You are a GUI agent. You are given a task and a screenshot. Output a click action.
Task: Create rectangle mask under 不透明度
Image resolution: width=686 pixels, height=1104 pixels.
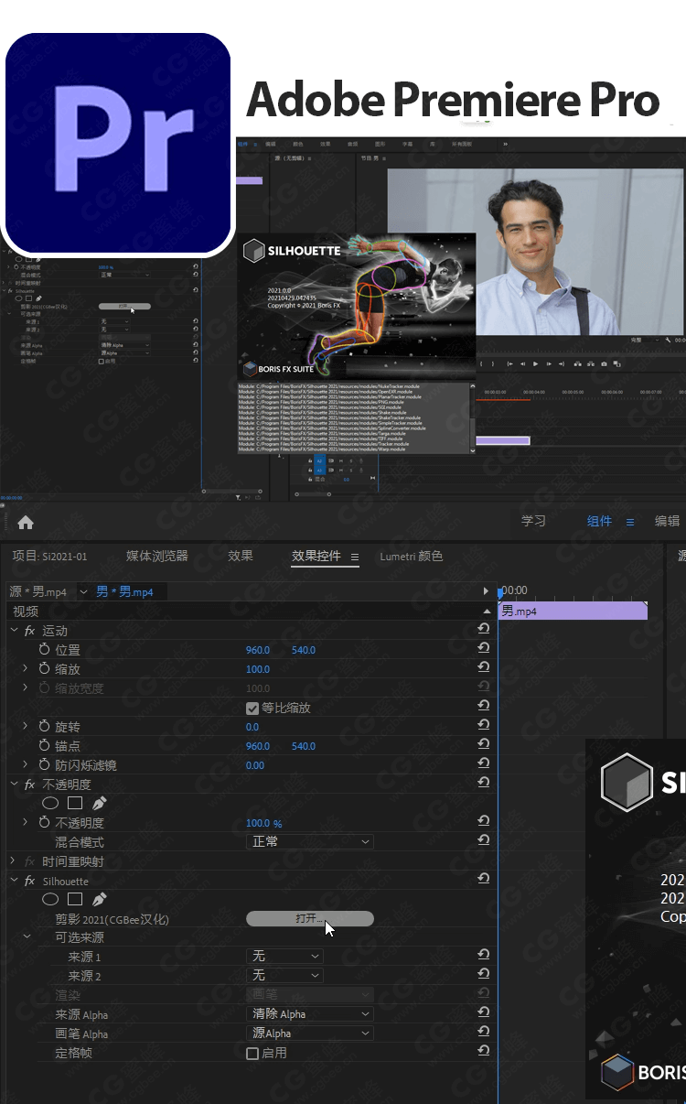coord(75,803)
